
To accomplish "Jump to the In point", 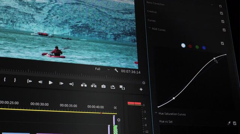I will [x=29, y=81].
